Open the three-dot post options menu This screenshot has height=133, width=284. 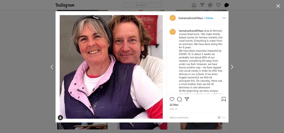pyautogui.click(x=224, y=18)
